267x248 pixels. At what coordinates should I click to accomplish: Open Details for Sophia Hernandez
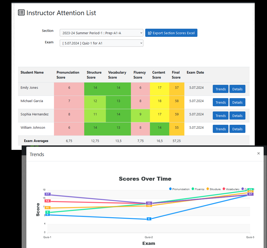click(x=237, y=116)
